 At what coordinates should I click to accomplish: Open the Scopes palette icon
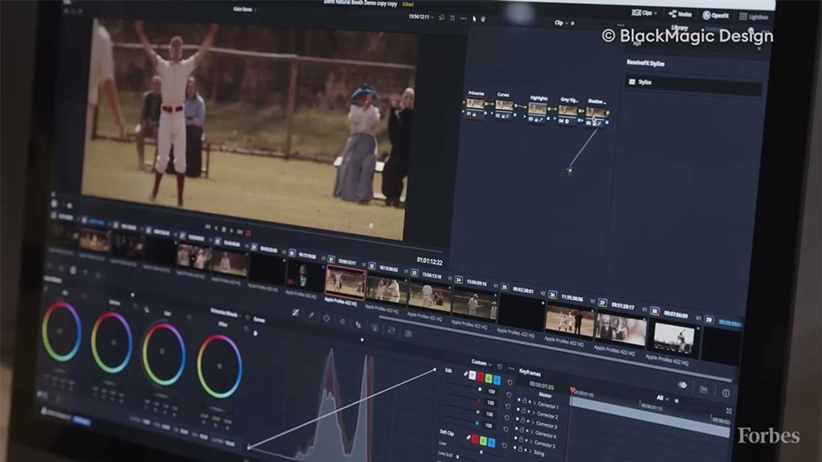click(x=704, y=389)
